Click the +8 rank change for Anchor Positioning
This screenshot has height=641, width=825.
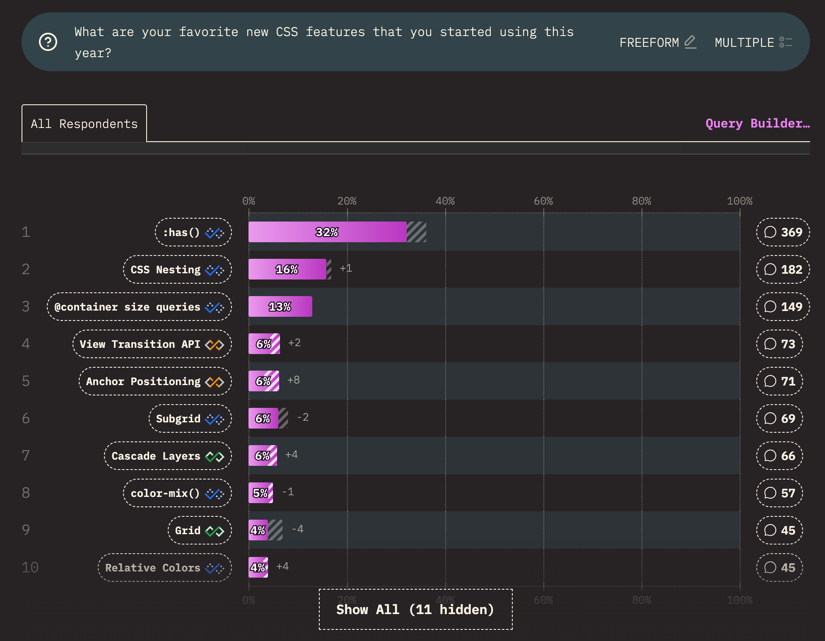(x=294, y=380)
